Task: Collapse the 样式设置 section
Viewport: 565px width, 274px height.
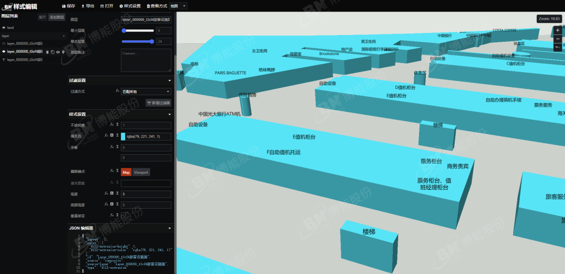Action: 169,114
